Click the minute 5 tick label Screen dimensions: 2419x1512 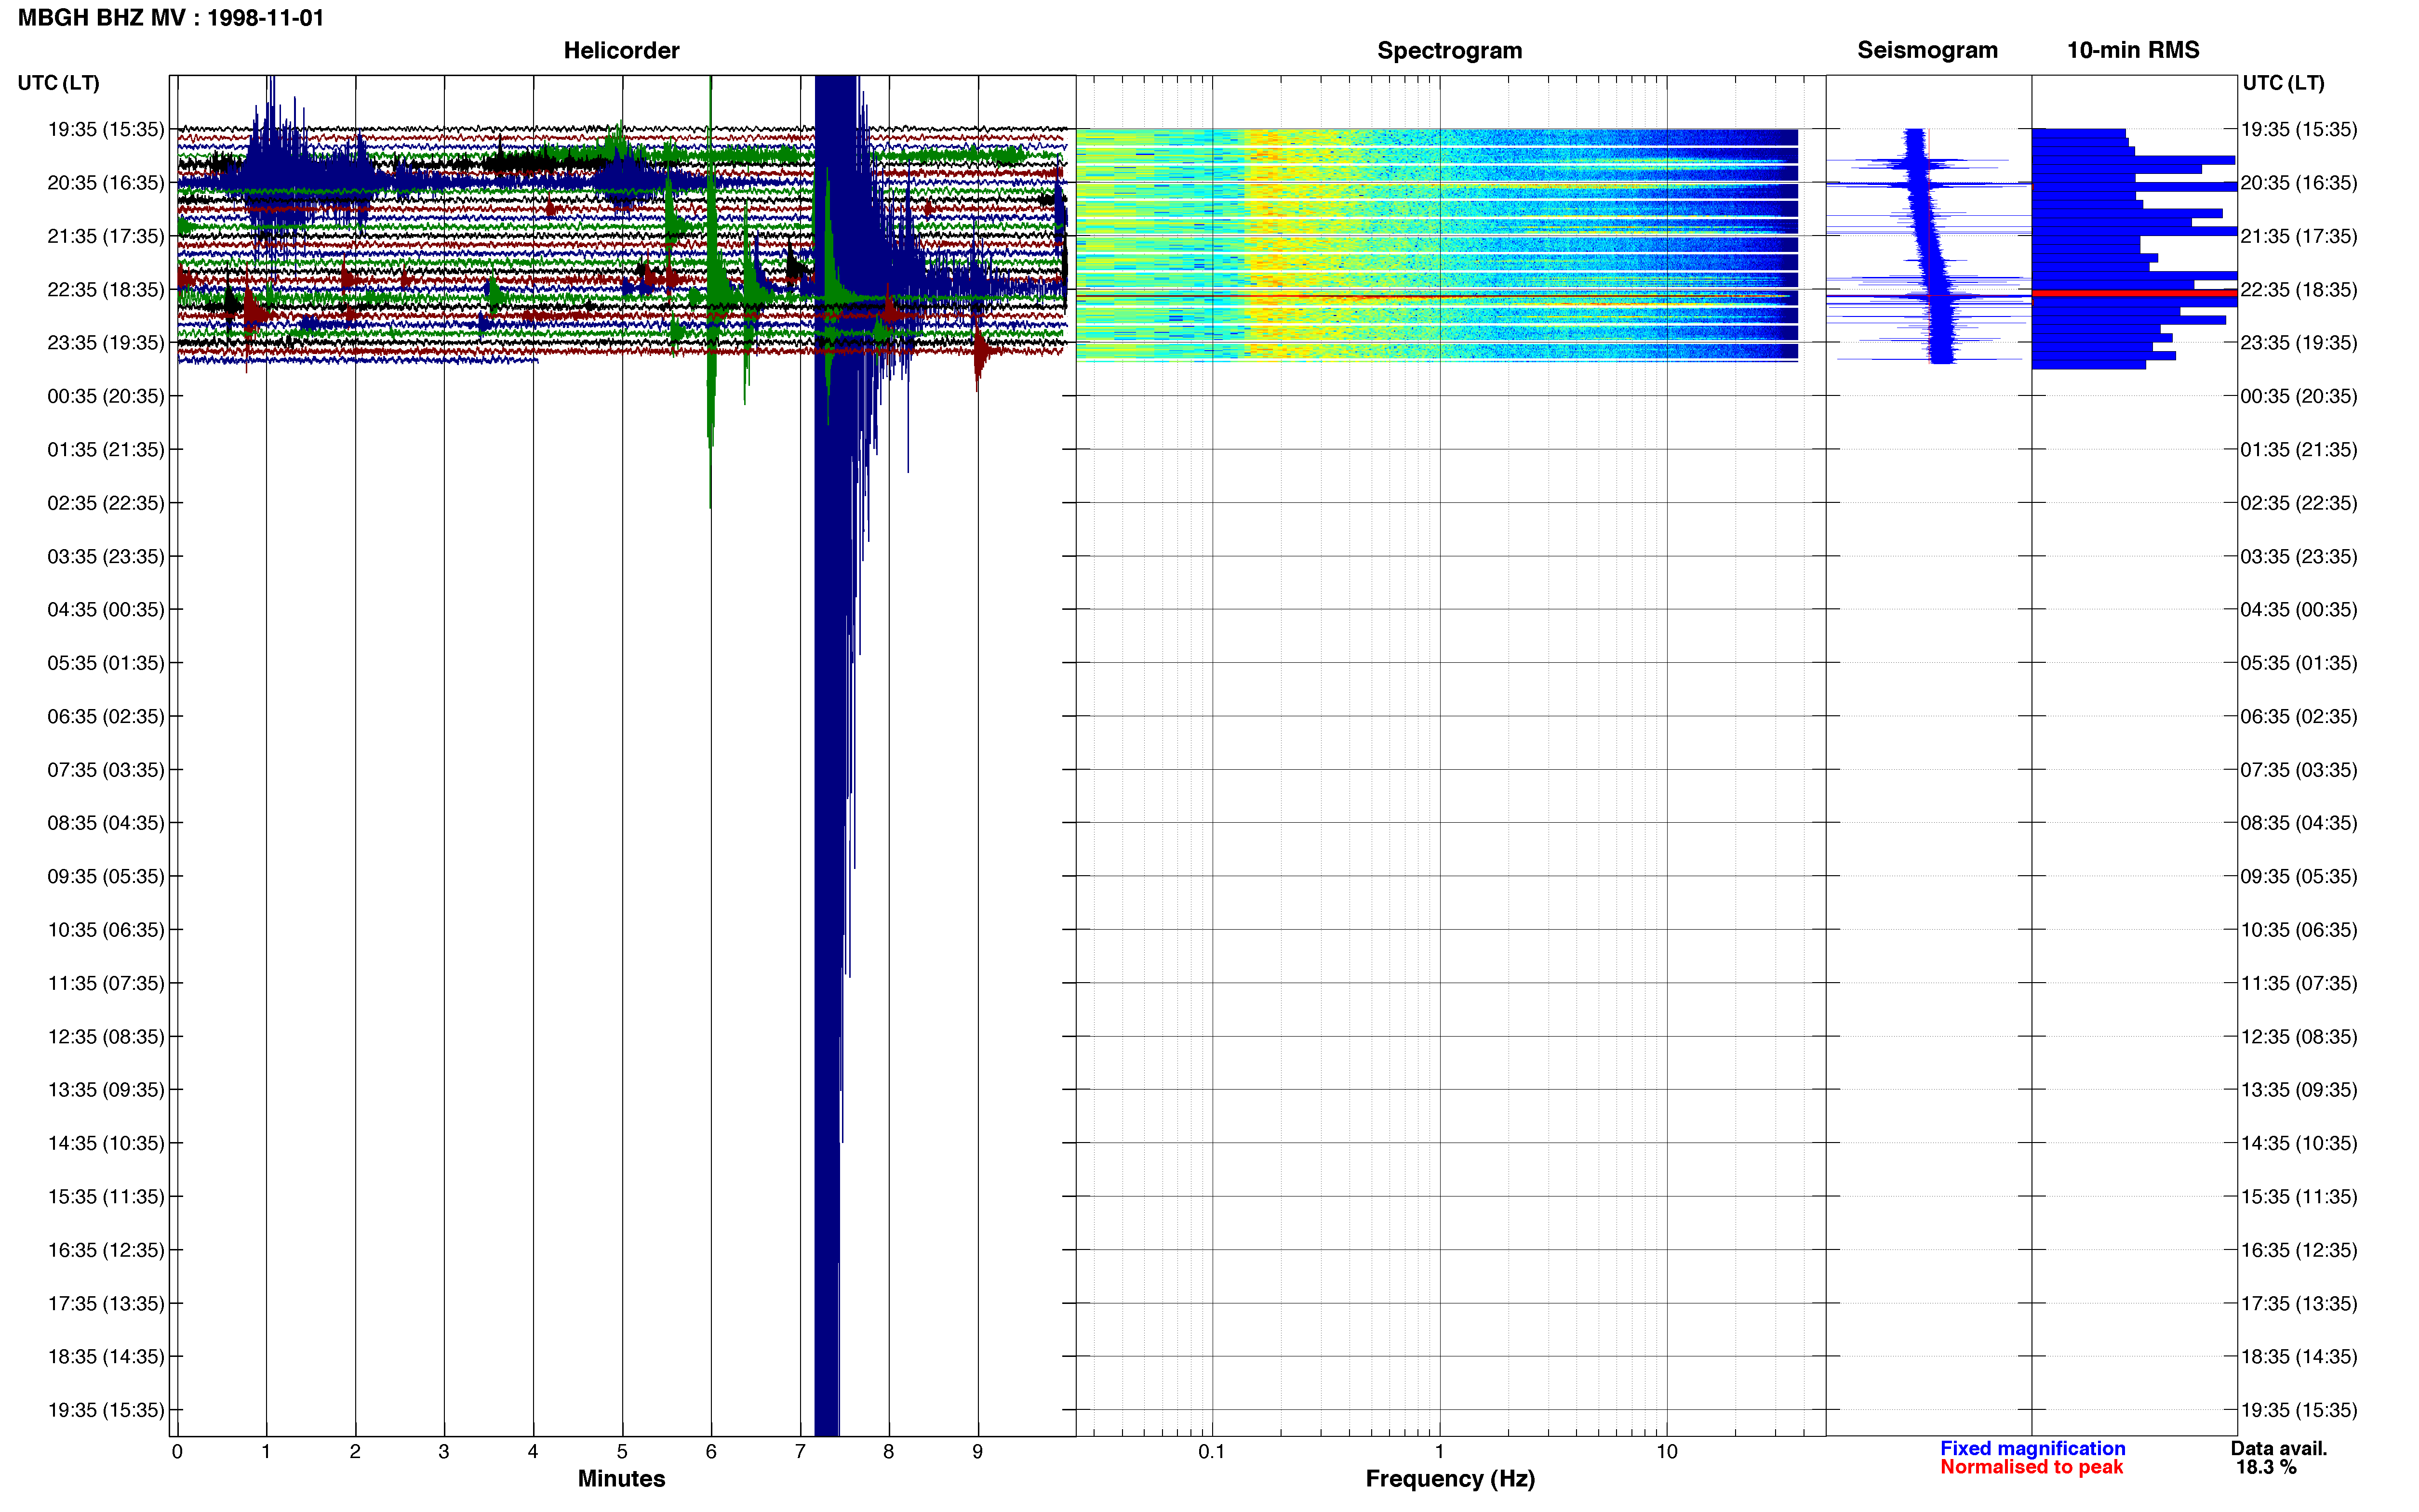coord(622,1452)
